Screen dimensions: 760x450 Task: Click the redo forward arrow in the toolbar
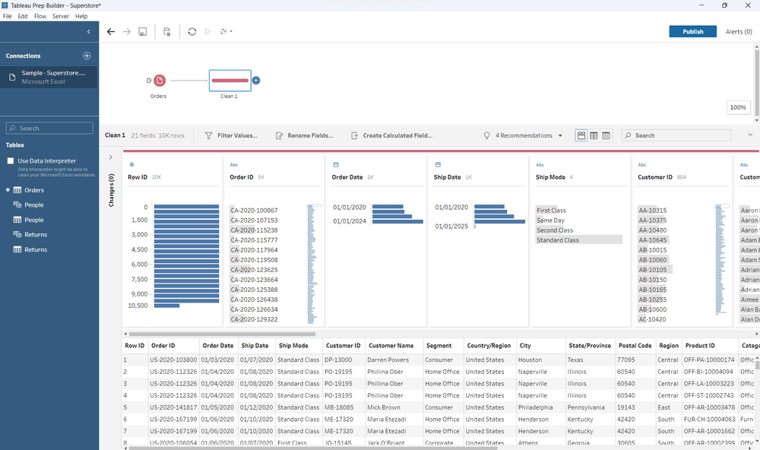pyautogui.click(x=126, y=31)
